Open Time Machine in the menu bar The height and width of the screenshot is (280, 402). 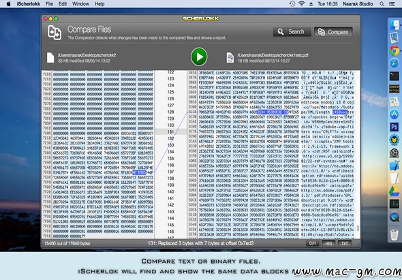tap(292, 4)
